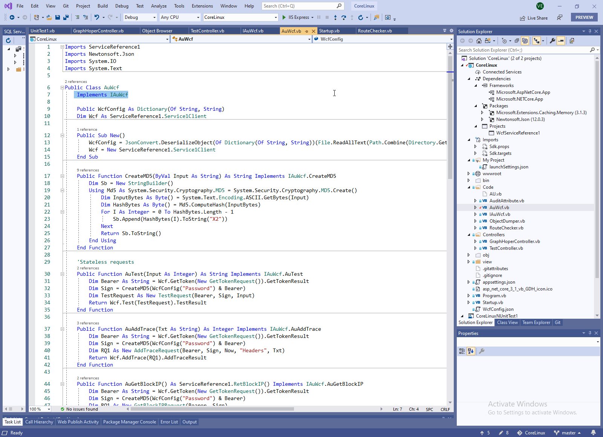The width and height of the screenshot is (603, 437).
Task: Click the master branch in status bar
Action: pyautogui.click(x=567, y=433)
